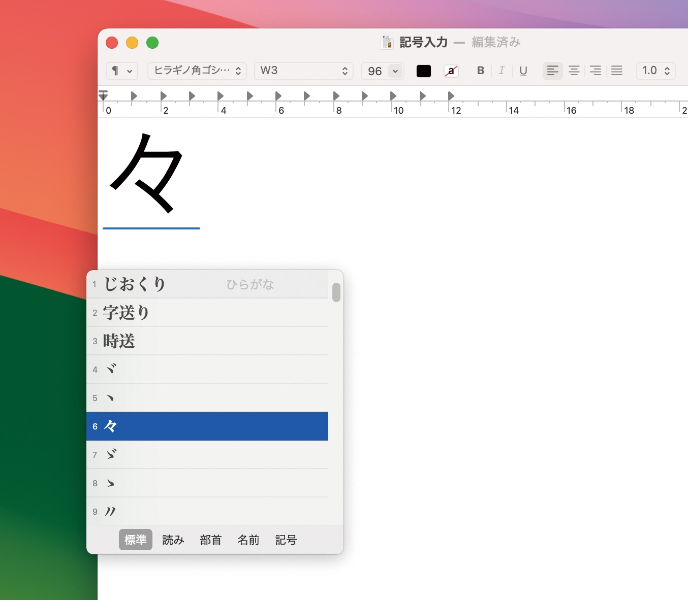The width and height of the screenshot is (688, 600).
Task: Select candidate 7 ゞ symbol
Action: (207, 455)
